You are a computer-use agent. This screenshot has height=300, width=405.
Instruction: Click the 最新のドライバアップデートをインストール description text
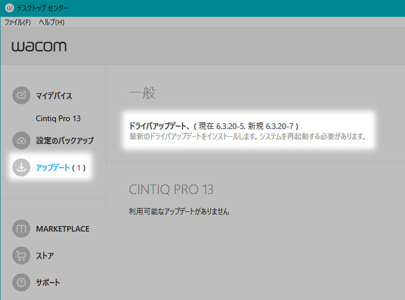pos(248,136)
